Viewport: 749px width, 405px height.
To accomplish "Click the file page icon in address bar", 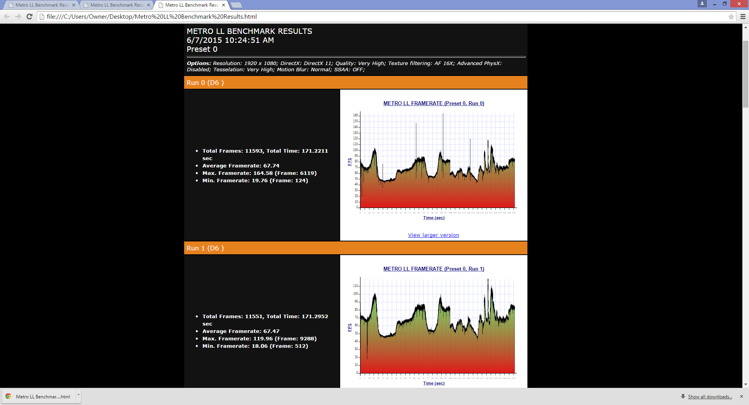I will 42,16.
